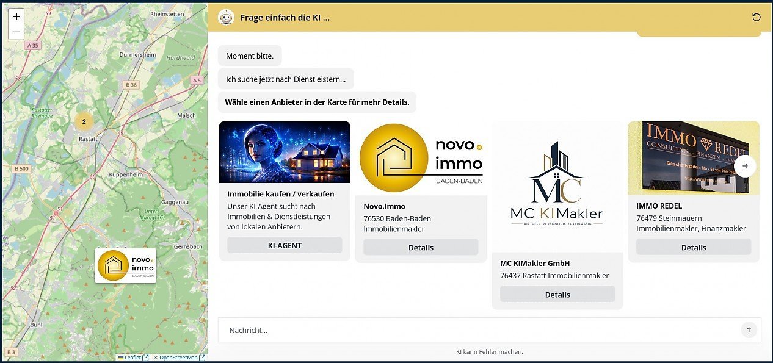The height and width of the screenshot is (363, 773).
Task: Open Details for MC KIMakler GmbH
Action: point(557,294)
